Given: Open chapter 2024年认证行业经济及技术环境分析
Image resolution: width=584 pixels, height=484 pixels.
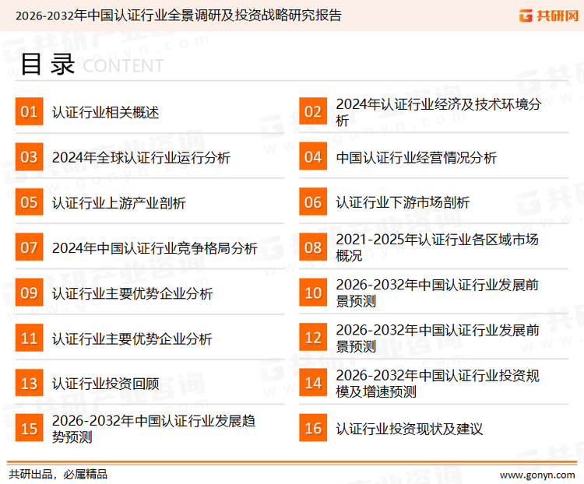Looking at the screenshot, I should (x=438, y=112).
